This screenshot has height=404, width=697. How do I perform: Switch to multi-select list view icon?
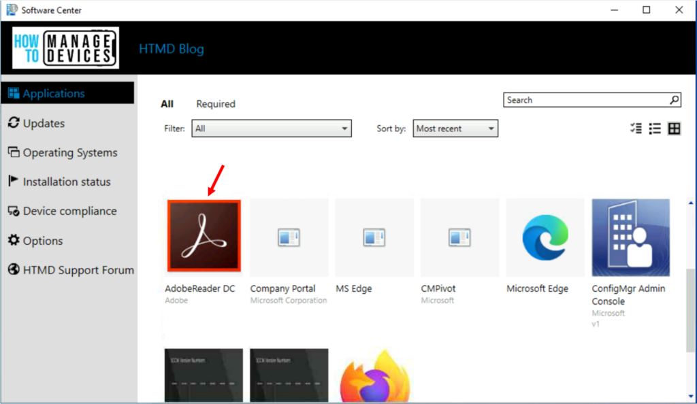(636, 129)
